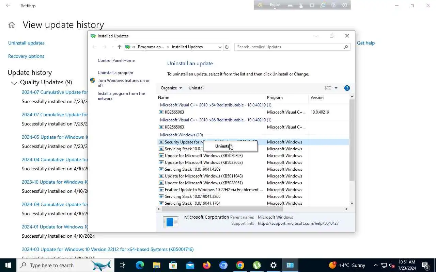Click the magnifier icon in Search Installed Updates

[346, 47]
